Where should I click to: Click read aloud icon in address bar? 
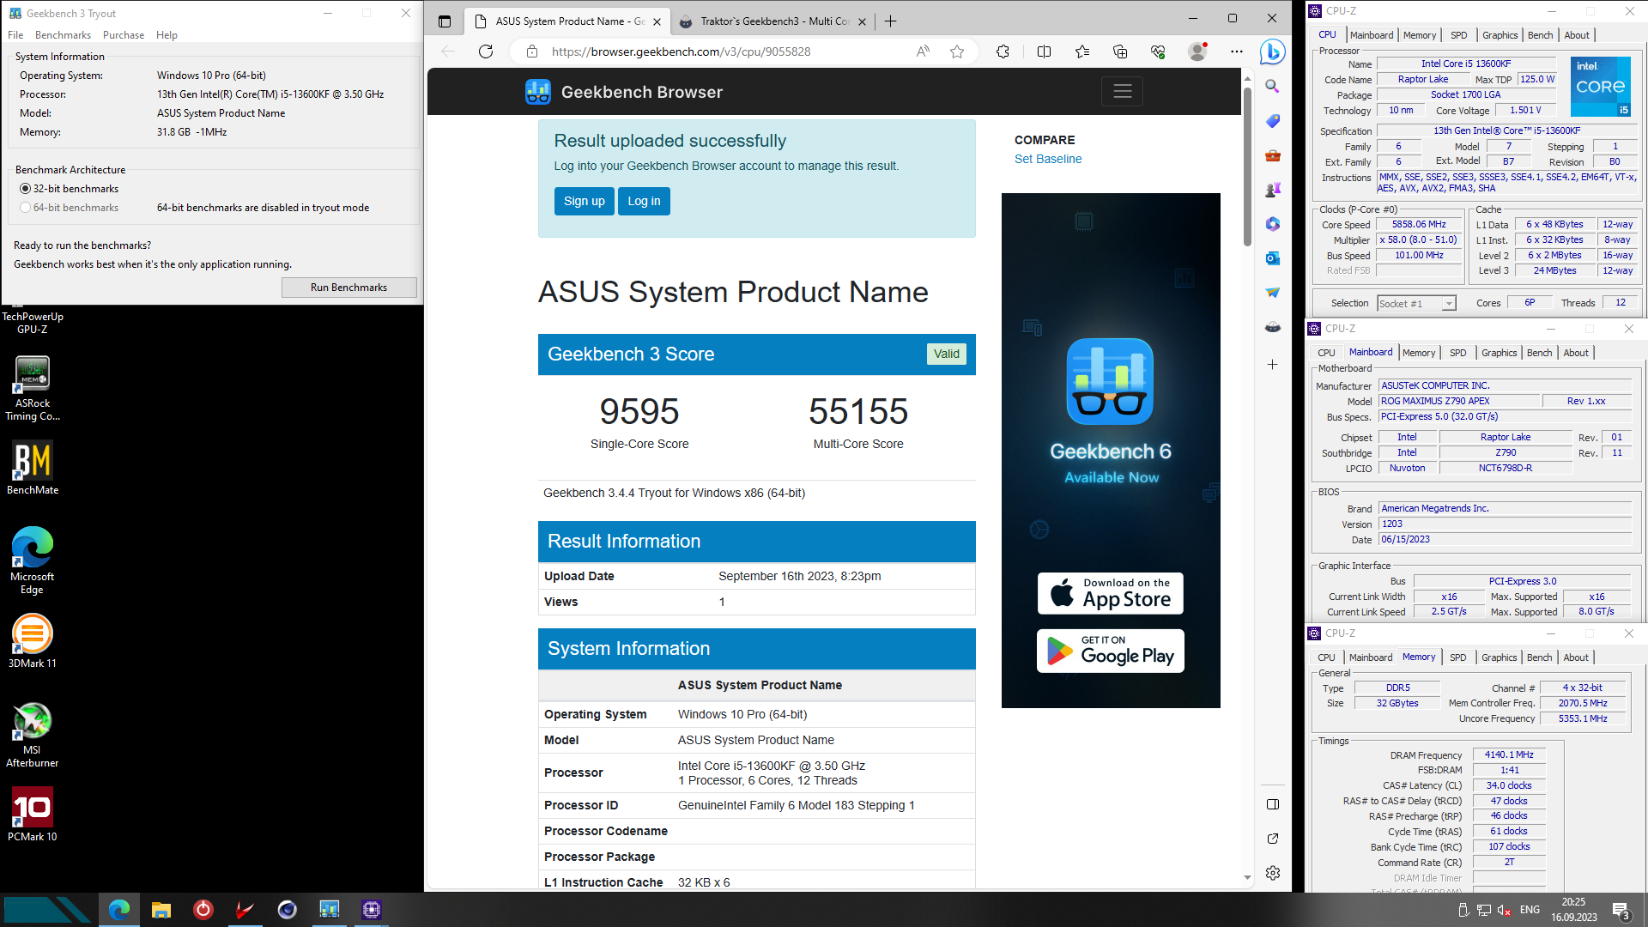click(923, 51)
